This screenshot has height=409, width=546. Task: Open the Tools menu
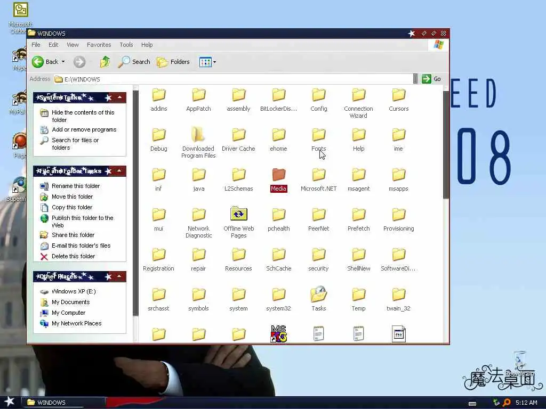(x=126, y=45)
